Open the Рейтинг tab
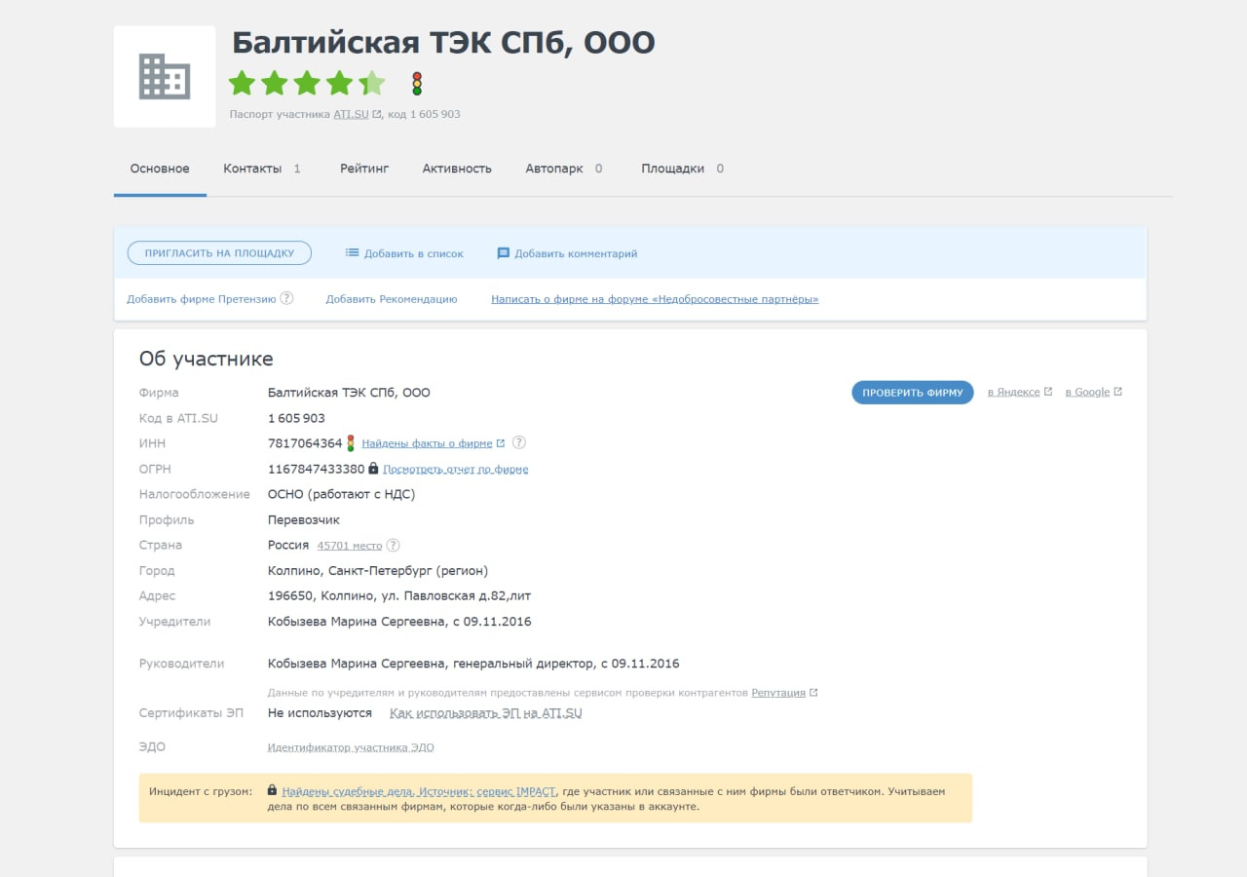The image size is (1247, 877). coord(364,169)
